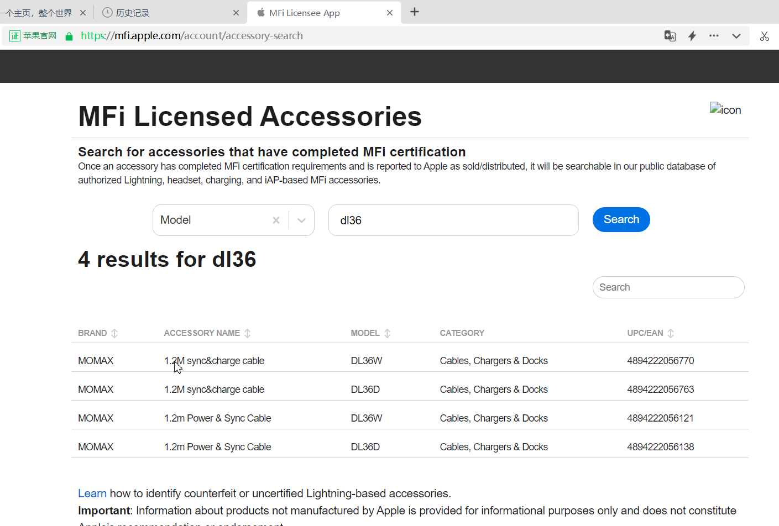Click the table filter Search field

668,287
